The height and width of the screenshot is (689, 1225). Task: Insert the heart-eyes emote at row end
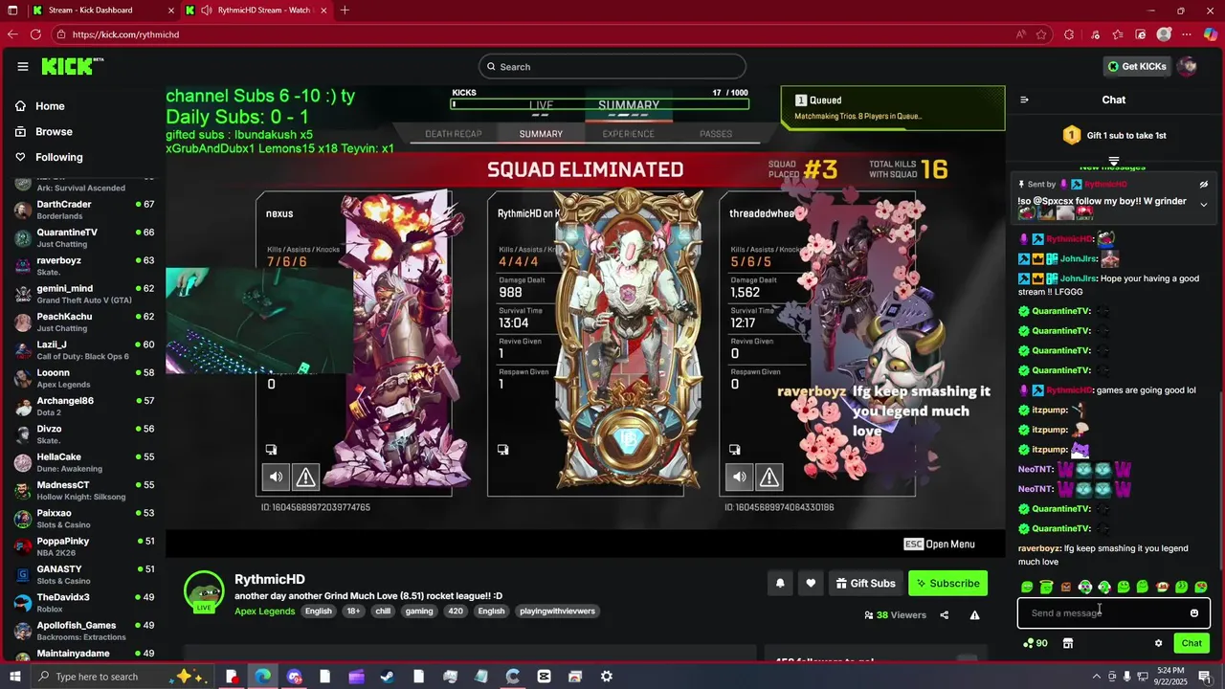tap(1201, 587)
